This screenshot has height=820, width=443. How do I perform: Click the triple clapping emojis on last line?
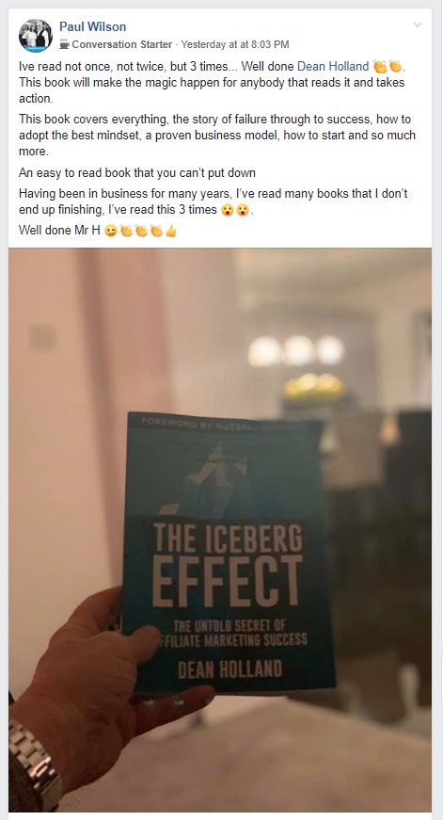coord(141,231)
